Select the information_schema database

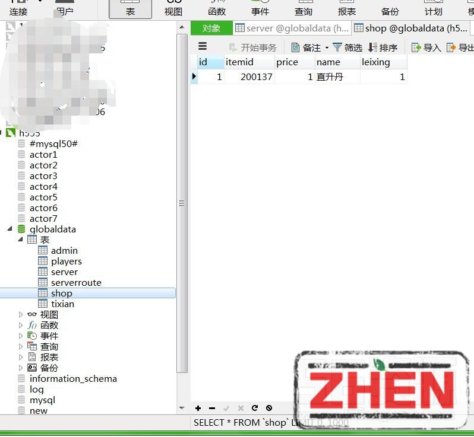click(73, 379)
